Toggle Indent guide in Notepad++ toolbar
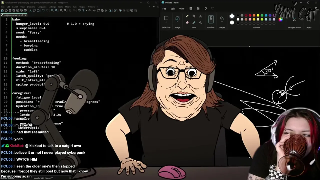 89,10
